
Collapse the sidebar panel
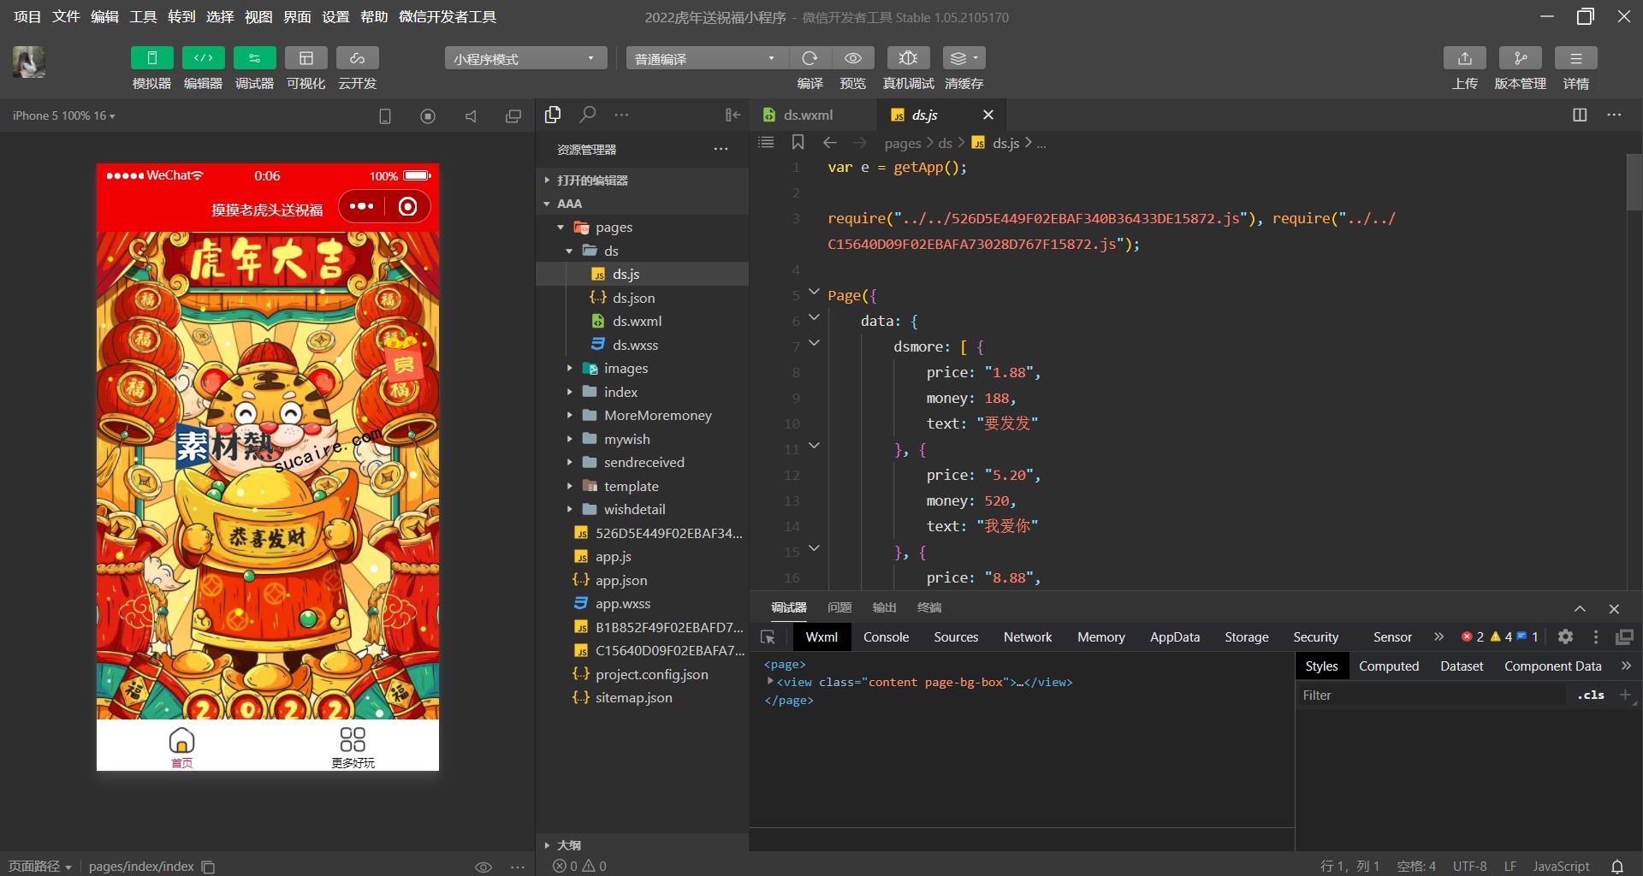733,115
